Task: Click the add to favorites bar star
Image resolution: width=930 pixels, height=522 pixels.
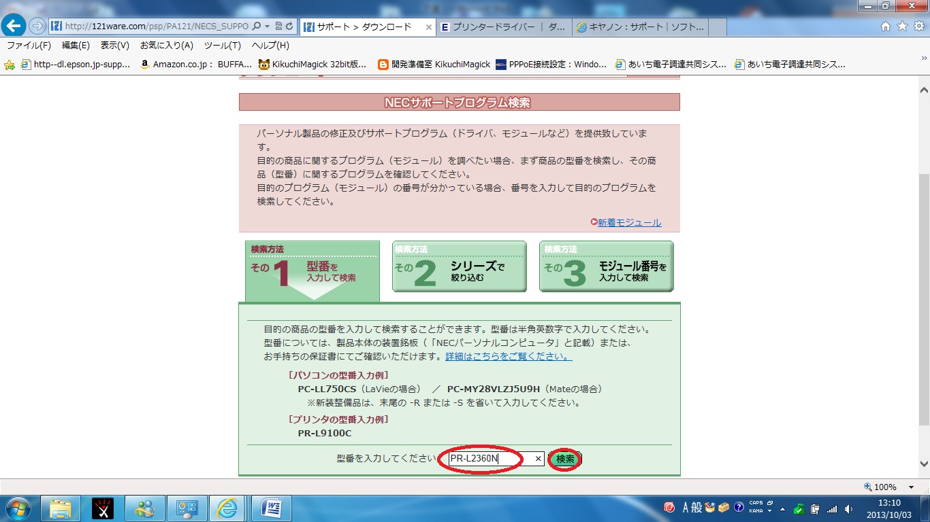Action: [x=10, y=65]
